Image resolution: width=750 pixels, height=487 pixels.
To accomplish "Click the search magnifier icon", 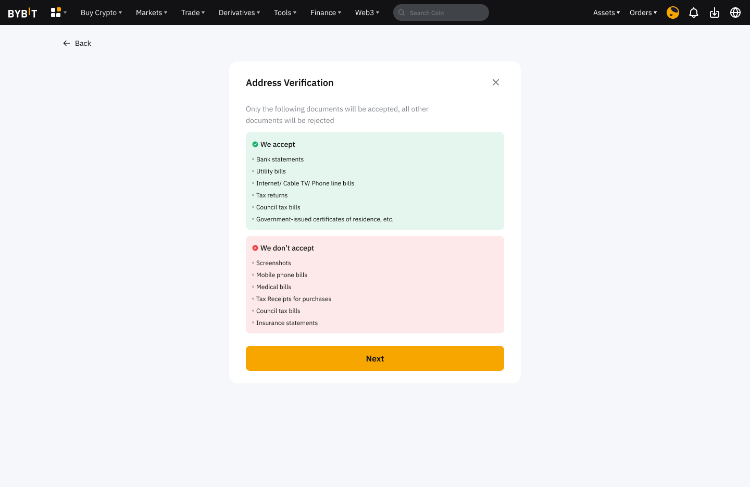I will [x=402, y=13].
